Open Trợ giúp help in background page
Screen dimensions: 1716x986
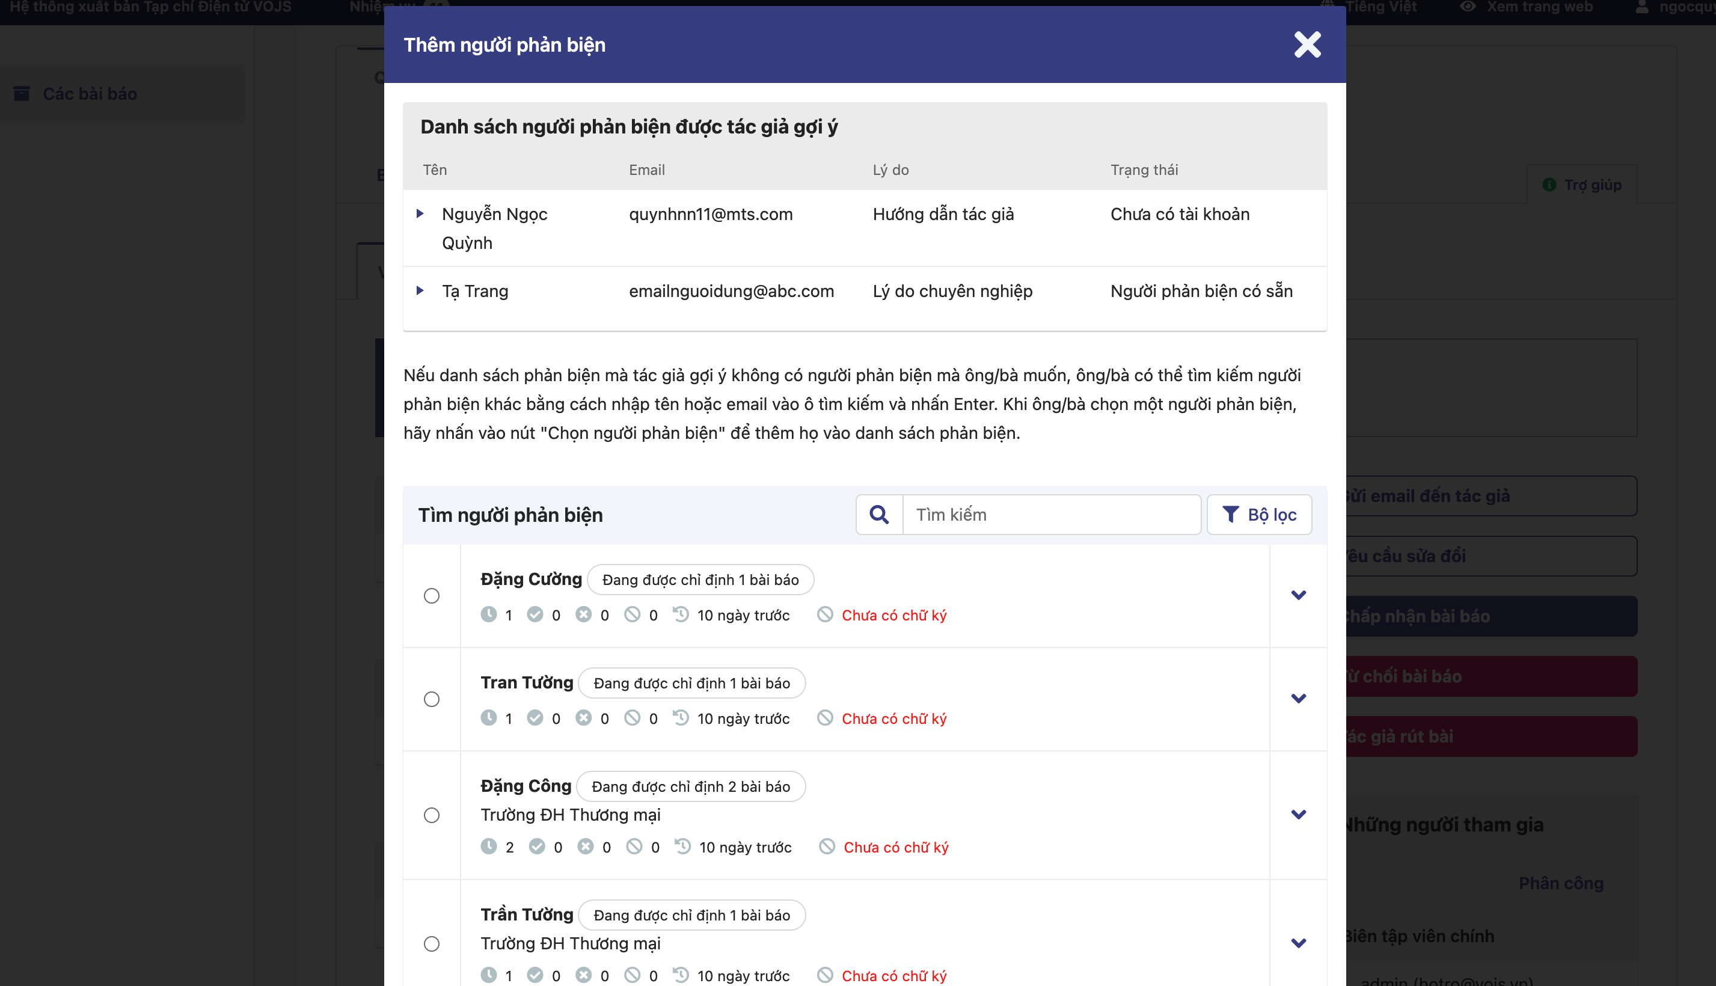[x=1582, y=184]
